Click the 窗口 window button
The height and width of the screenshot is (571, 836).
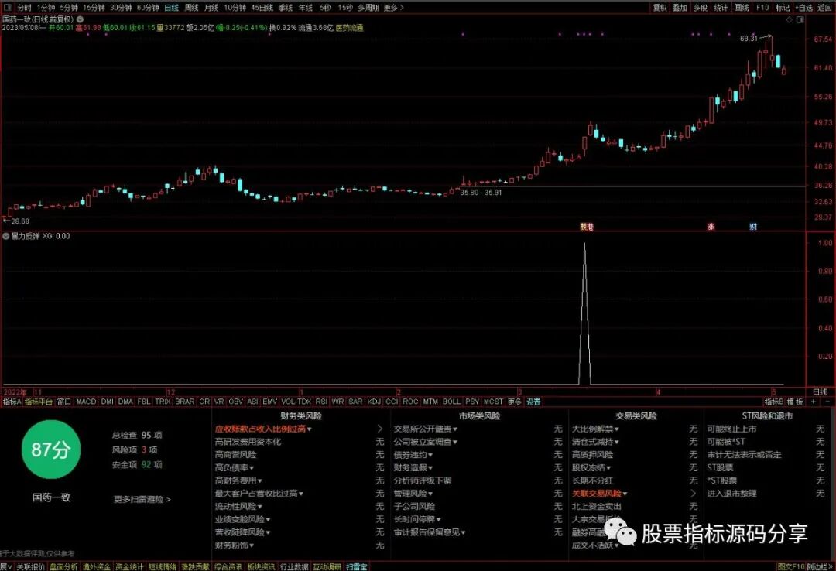(64, 402)
